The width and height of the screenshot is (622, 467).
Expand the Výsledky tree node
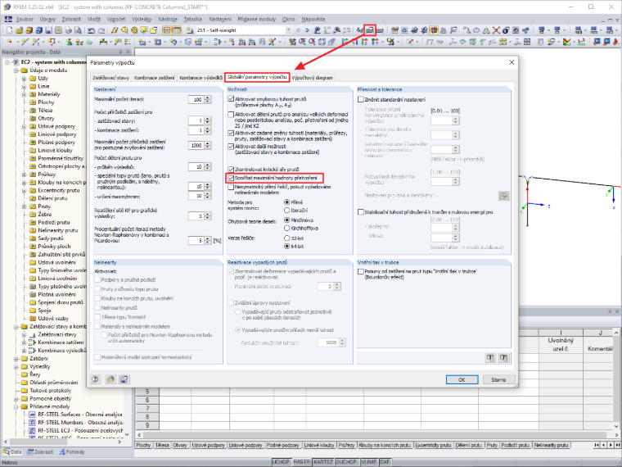16,366
